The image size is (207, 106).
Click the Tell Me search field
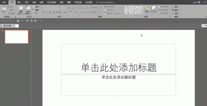coord(107,2)
